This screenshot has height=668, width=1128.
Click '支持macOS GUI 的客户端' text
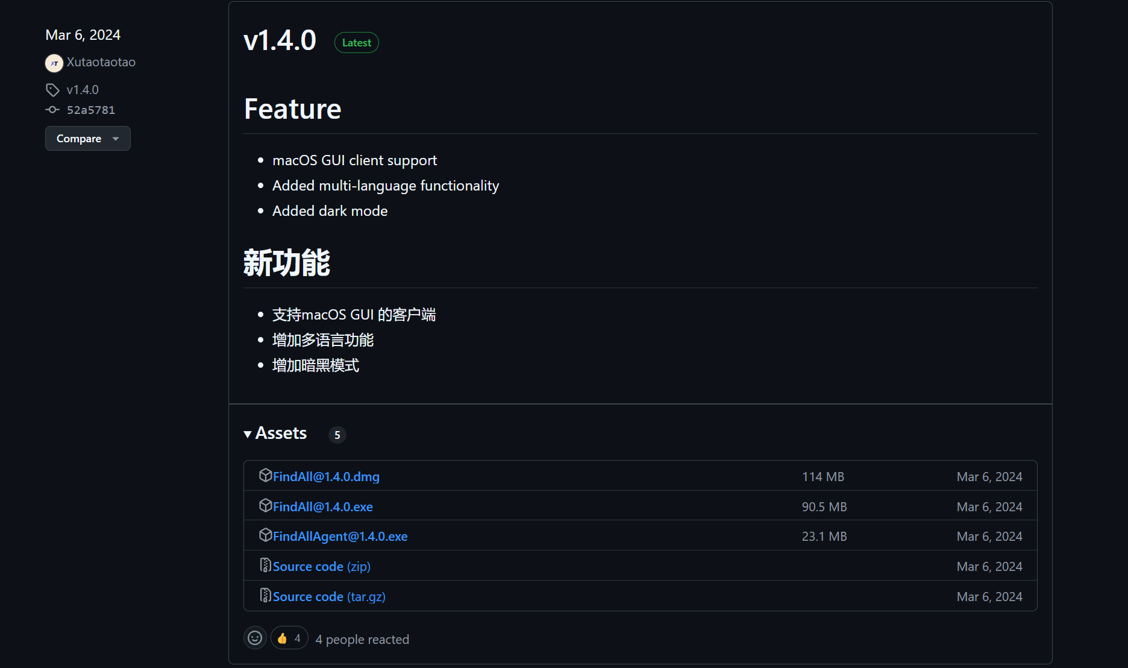354,315
